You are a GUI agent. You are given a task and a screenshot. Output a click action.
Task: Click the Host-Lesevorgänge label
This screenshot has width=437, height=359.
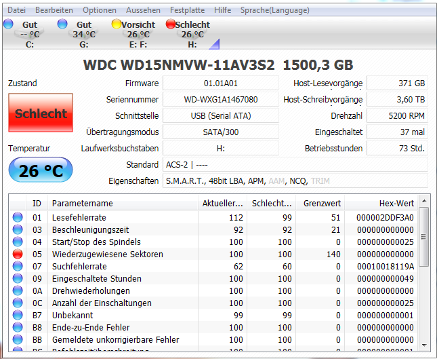(328, 83)
